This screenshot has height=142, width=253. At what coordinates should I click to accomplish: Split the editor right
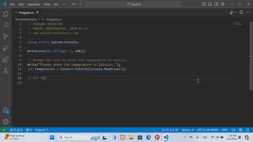pyautogui.click(x=242, y=12)
